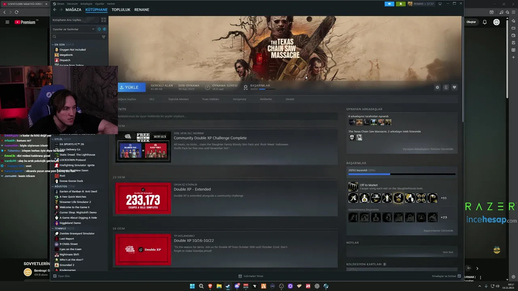Viewport: 518px width, 291px height.
Task: Click the blue YÜKLE install button
Action: pos(131,87)
